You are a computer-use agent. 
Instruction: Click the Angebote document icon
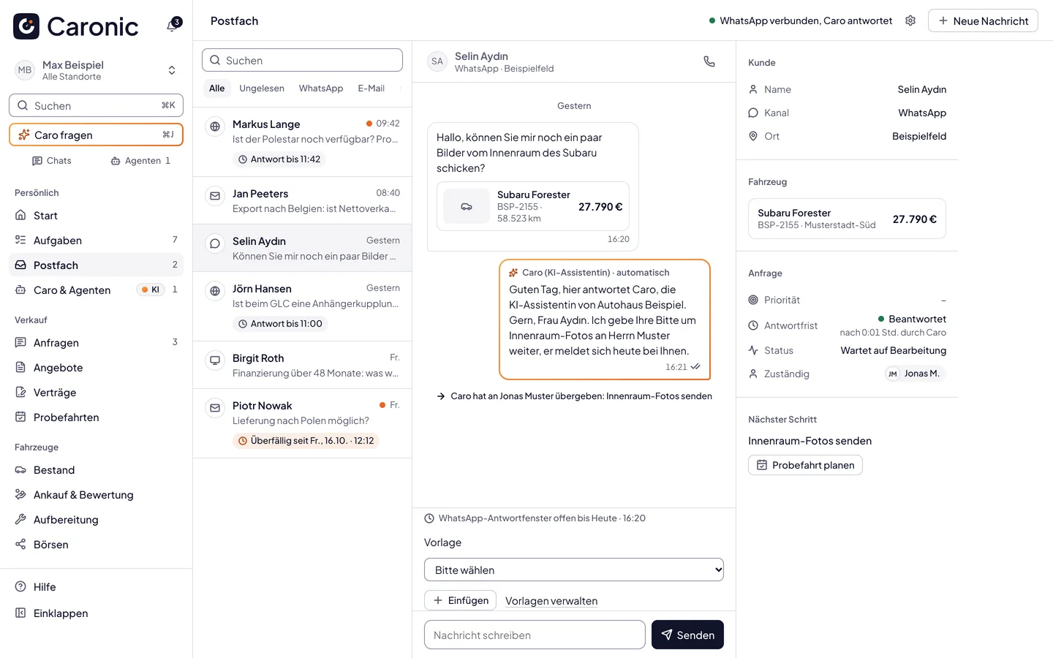20,368
